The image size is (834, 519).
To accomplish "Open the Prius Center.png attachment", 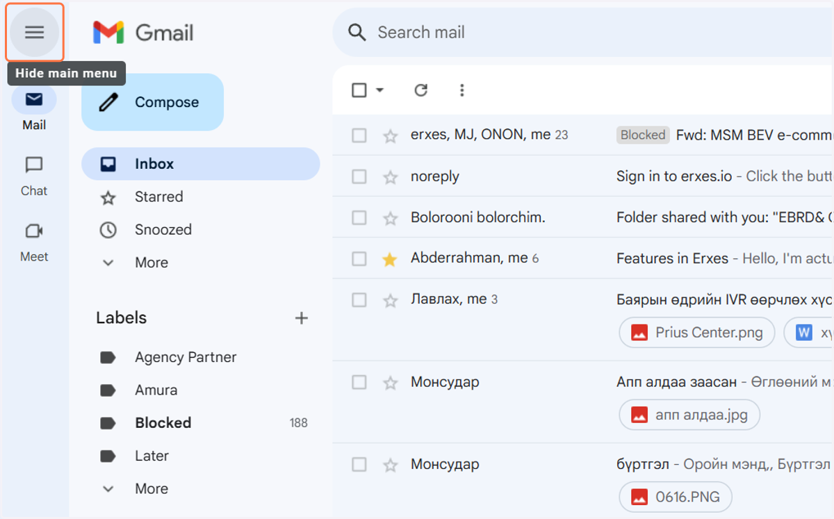I will pos(697,333).
